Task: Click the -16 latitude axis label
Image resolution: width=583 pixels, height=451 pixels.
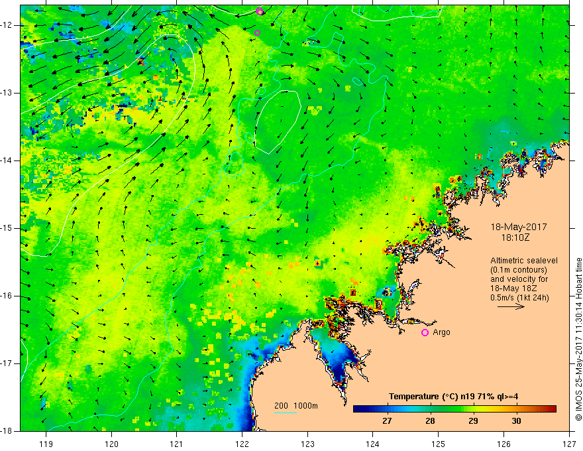Action: (x=7, y=296)
